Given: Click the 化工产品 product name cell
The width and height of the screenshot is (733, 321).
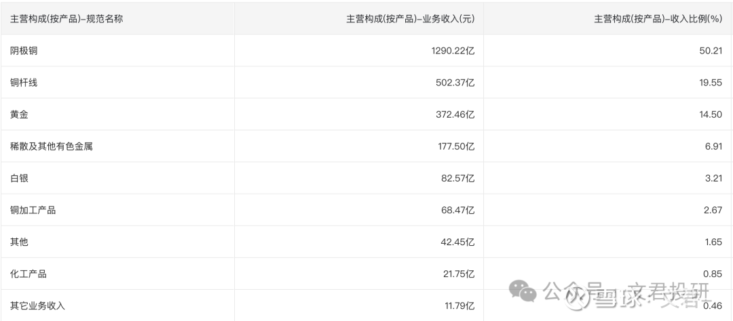Looking at the screenshot, I should tap(29, 274).
